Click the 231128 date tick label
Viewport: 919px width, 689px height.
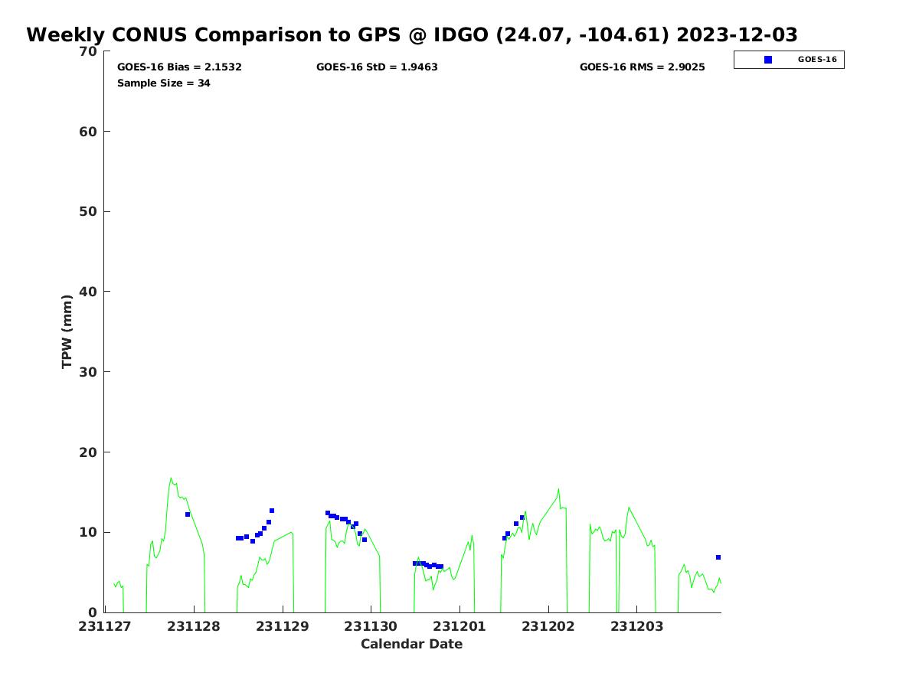[x=194, y=627]
